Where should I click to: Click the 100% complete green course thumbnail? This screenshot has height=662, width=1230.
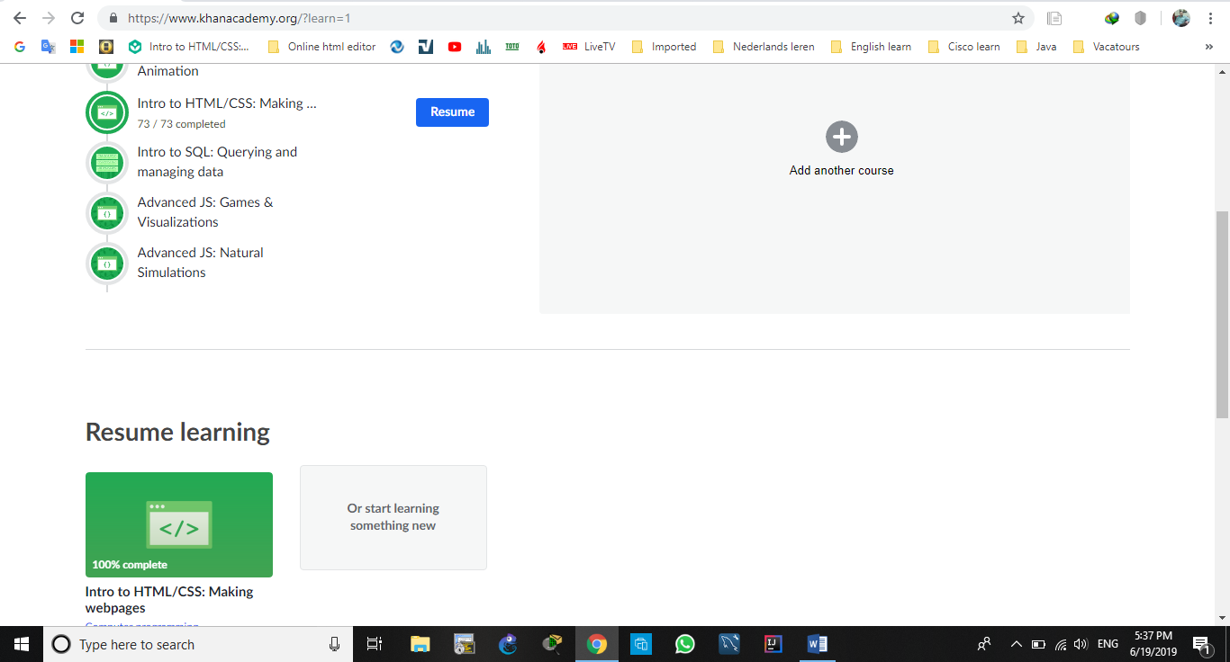pyautogui.click(x=179, y=524)
